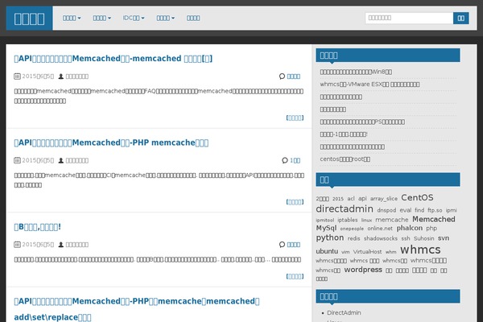Select the directadmin tag in the tag cloud
This screenshot has height=322, width=483.
(345, 208)
